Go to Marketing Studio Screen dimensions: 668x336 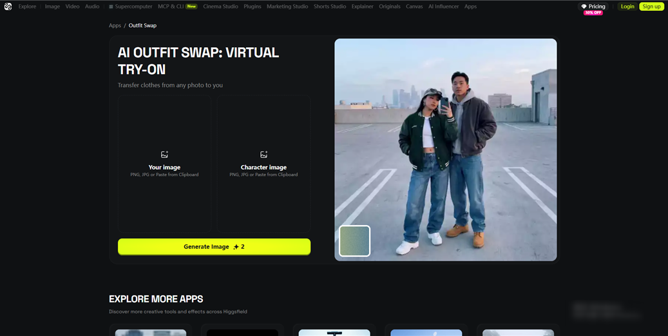tap(287, 6)
